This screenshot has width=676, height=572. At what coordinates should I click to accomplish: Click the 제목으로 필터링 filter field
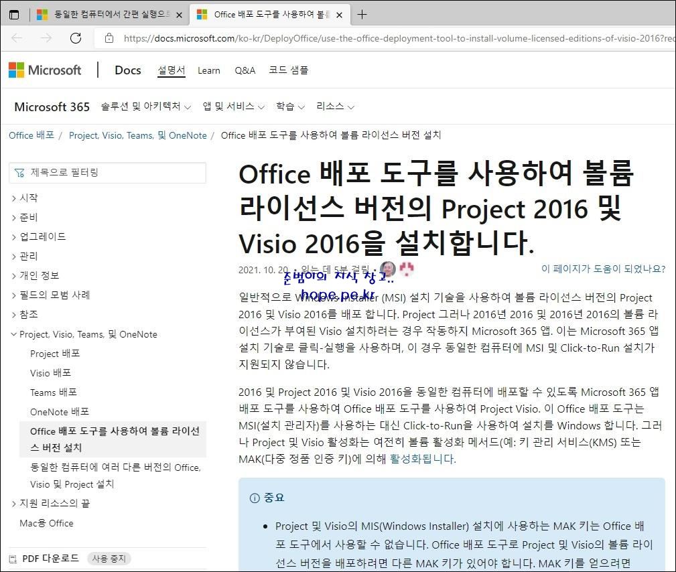[x=107, y=173]
